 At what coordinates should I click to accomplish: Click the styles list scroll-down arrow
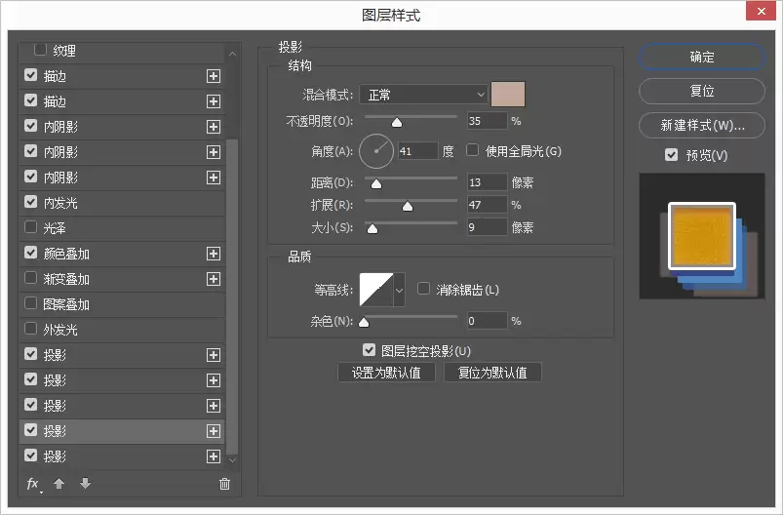pyautogui.click(x=232, y=460)
